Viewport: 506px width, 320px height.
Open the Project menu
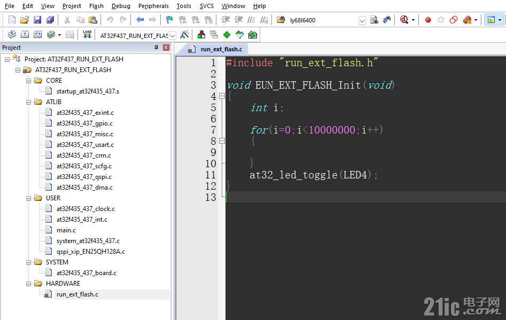click(x=72, y=6)
